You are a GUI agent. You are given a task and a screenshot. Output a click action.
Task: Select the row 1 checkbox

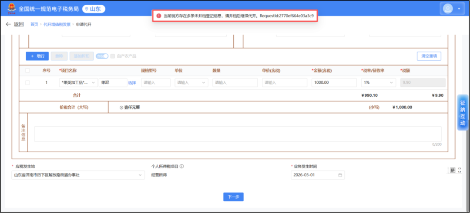(28, 82)
